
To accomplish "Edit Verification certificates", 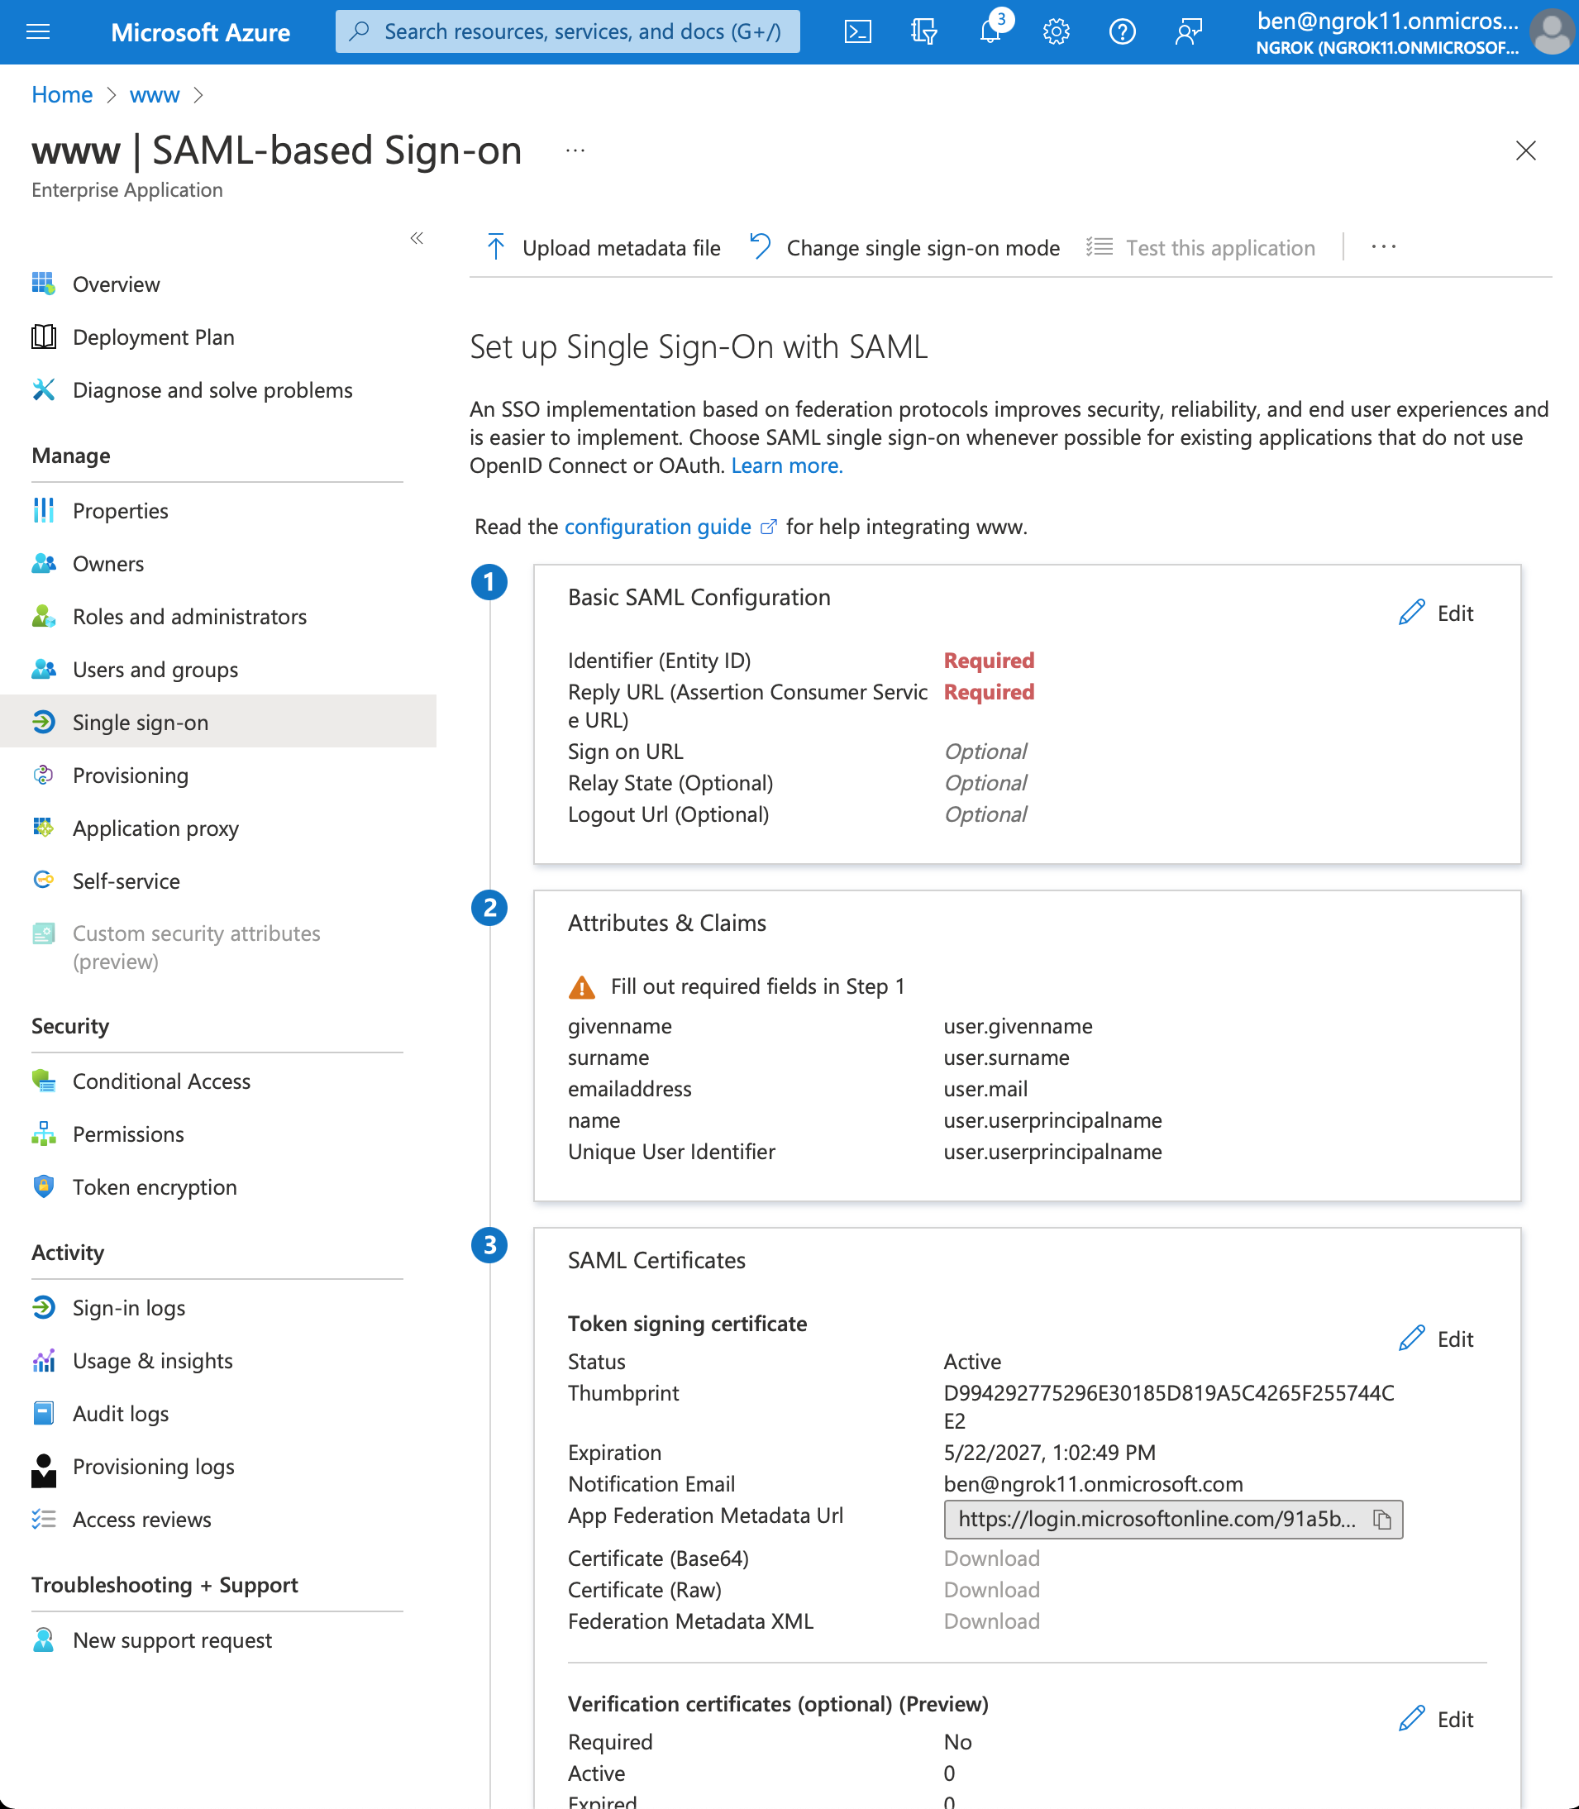I will [x=1435, y=1719].
